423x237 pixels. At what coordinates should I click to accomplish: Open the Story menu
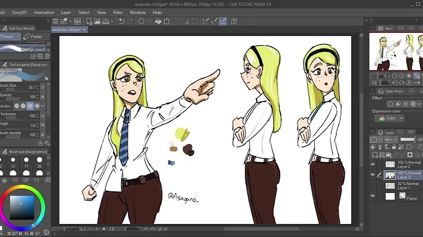click(19, 12)
